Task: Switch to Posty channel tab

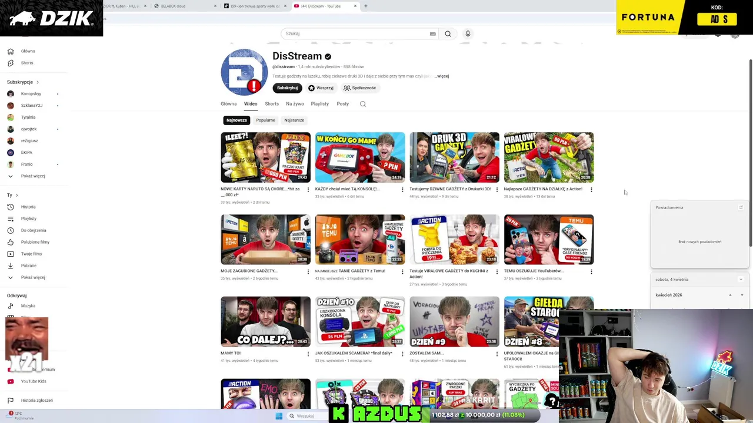Action: 342,104
